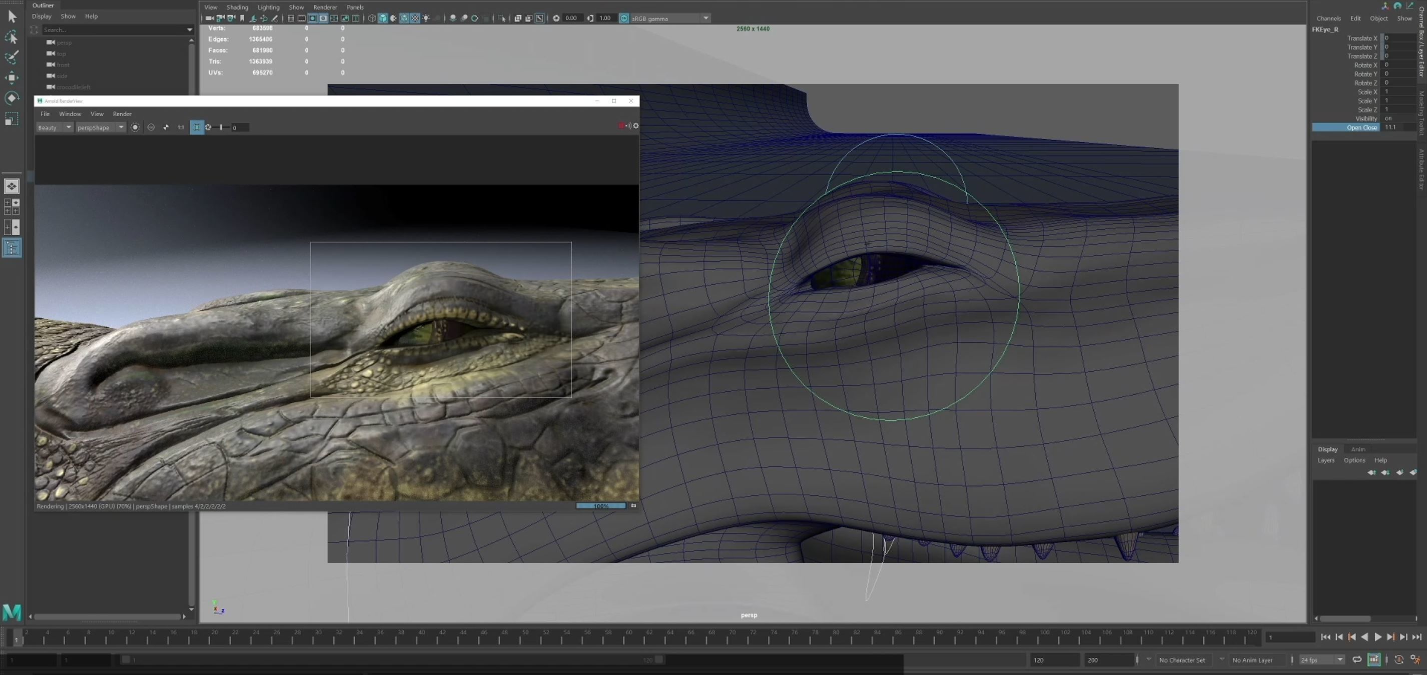This screenshot has width=1427, height=675.
Task: Open Outliner Display menu
Action: coord(42,16)
